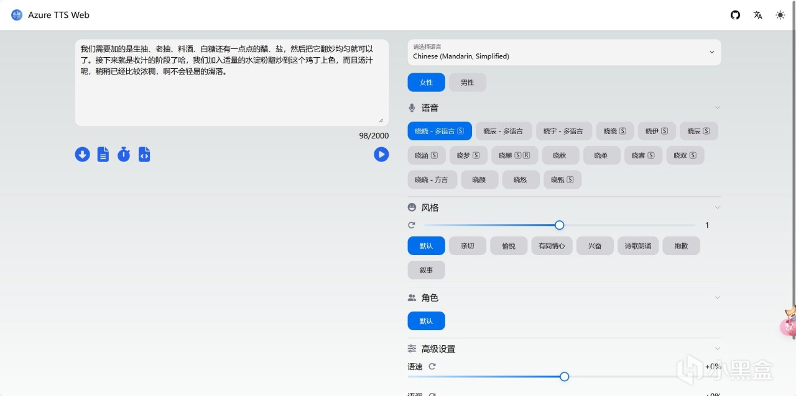
Task: Select the 晓晓 - 方言 voice
Action: [432, 180]
